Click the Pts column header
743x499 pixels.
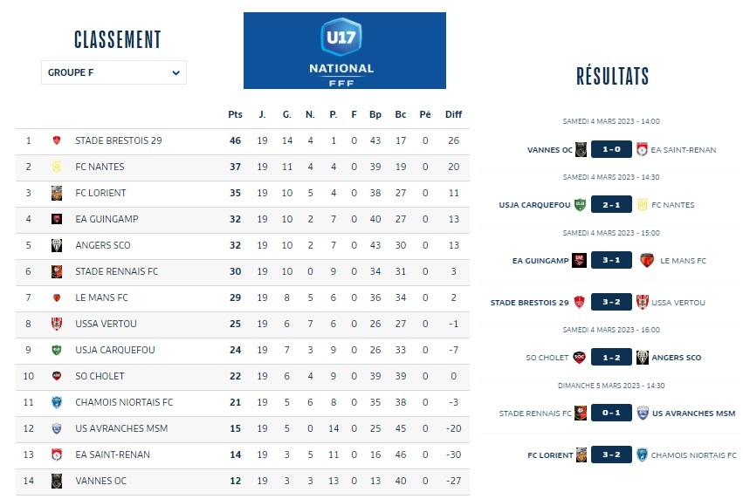point(235,114)
